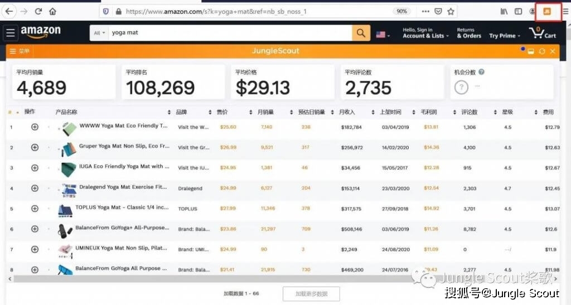This screenshot has width=571, height=305.
Task: Click the help icon beside 机会分数
Action: pos(481,72)
